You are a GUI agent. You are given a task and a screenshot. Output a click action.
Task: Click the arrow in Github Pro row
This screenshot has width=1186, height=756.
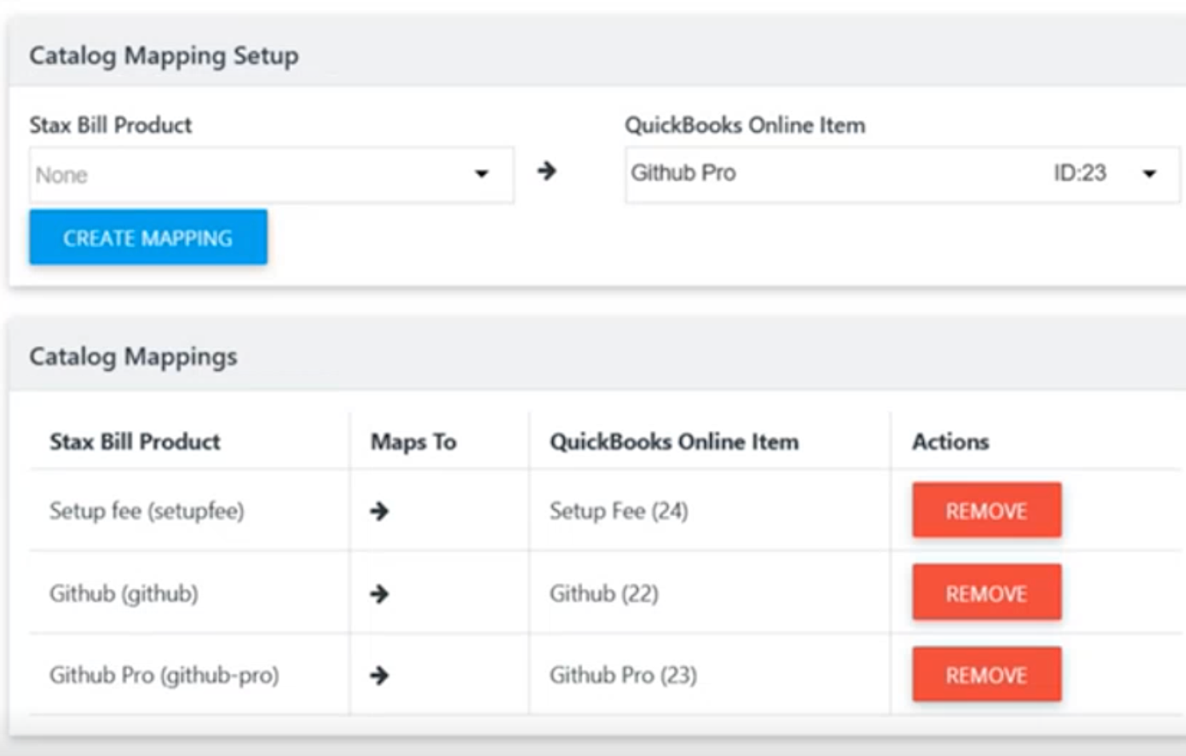(380, 675)
